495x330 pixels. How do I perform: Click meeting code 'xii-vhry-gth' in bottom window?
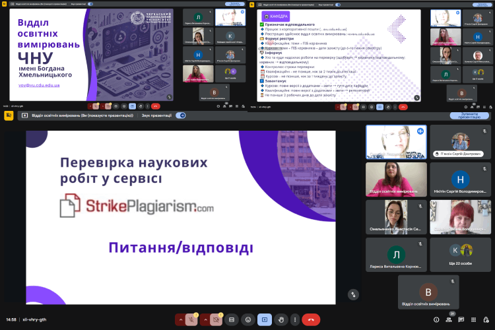pos(34,319)
